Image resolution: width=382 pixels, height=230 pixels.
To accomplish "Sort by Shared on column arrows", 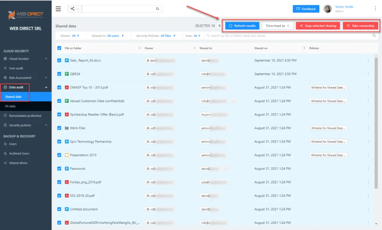I will pyautogui.click(x=304, y=48).
